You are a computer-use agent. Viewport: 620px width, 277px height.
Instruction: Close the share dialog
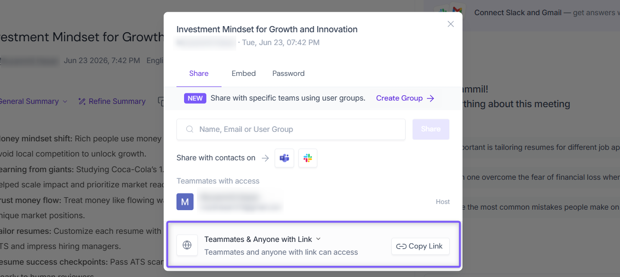(451, 24)
